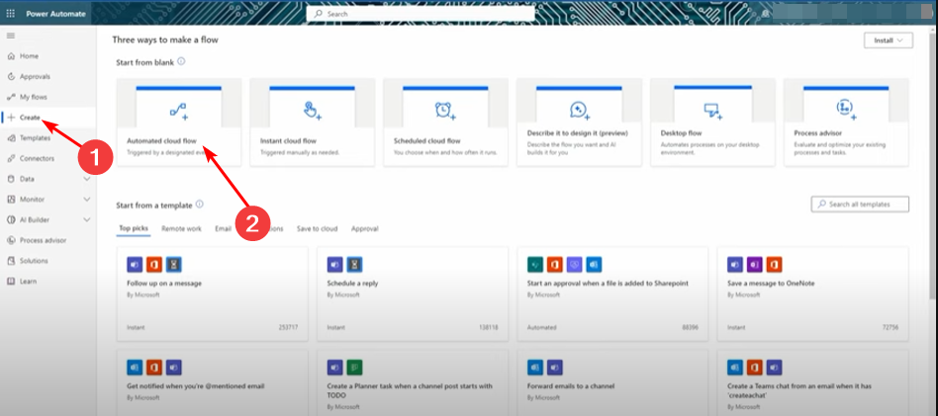Open Forward emails to a channel template

click(612, 382)
